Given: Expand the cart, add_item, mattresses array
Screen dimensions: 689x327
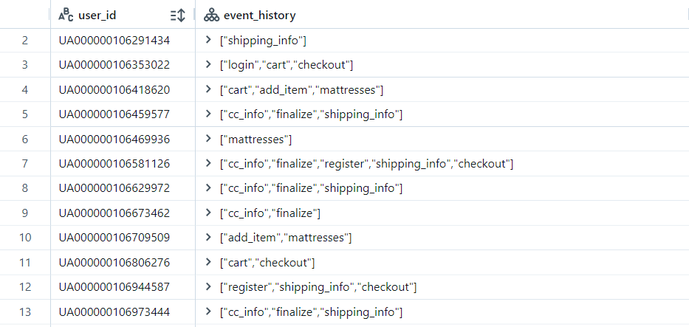Looking at the screenshot, I should coord(208,89).
